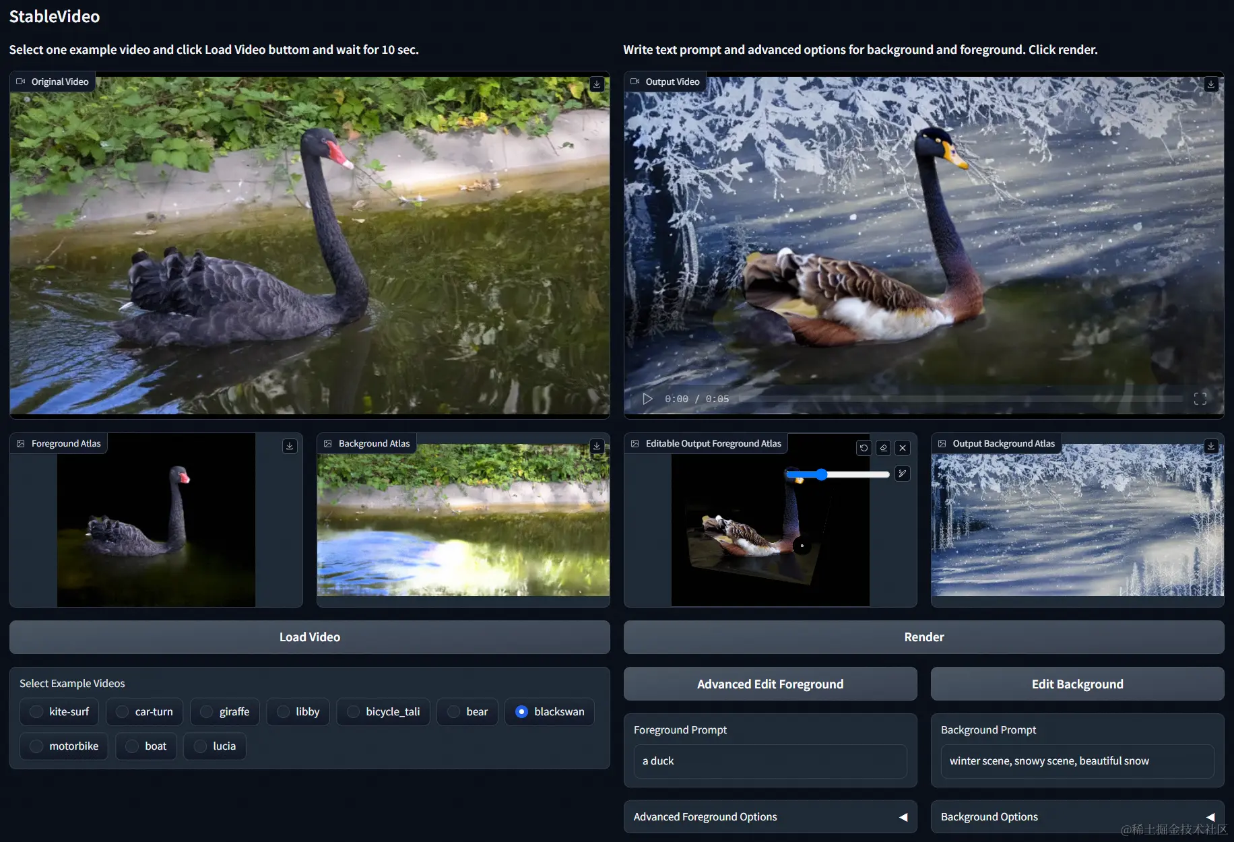Viewport: 1234px width, 842px height.
Task: Select car-turn example video
Action: pos(144,711)
